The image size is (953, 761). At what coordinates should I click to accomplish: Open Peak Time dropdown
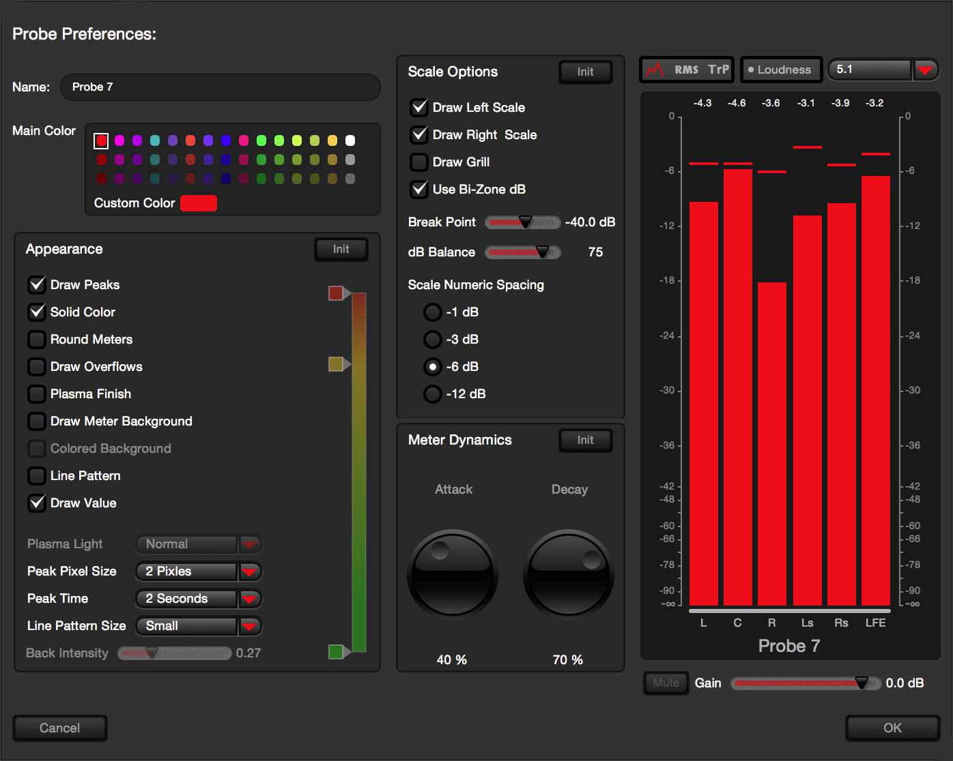click(x=199, y=599)
